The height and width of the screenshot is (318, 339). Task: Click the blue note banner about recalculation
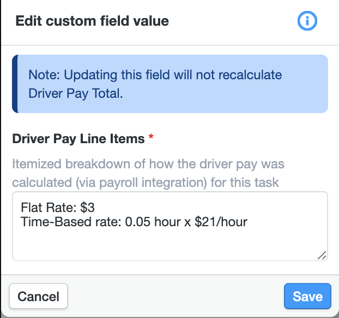pyautogui.click(x=170, y=84)
